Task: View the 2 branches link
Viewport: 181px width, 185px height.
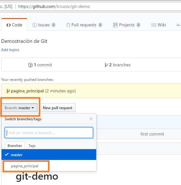Action: click(x=117, y=65)
